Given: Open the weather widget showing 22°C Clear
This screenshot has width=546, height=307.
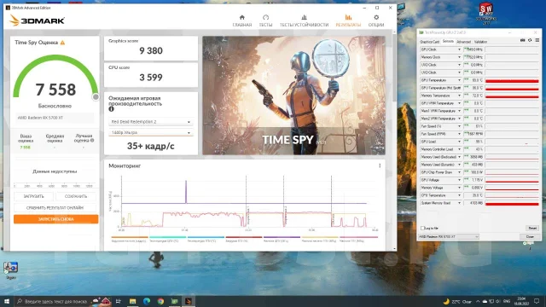Looking at the screenshot, I should coord(457,301).
